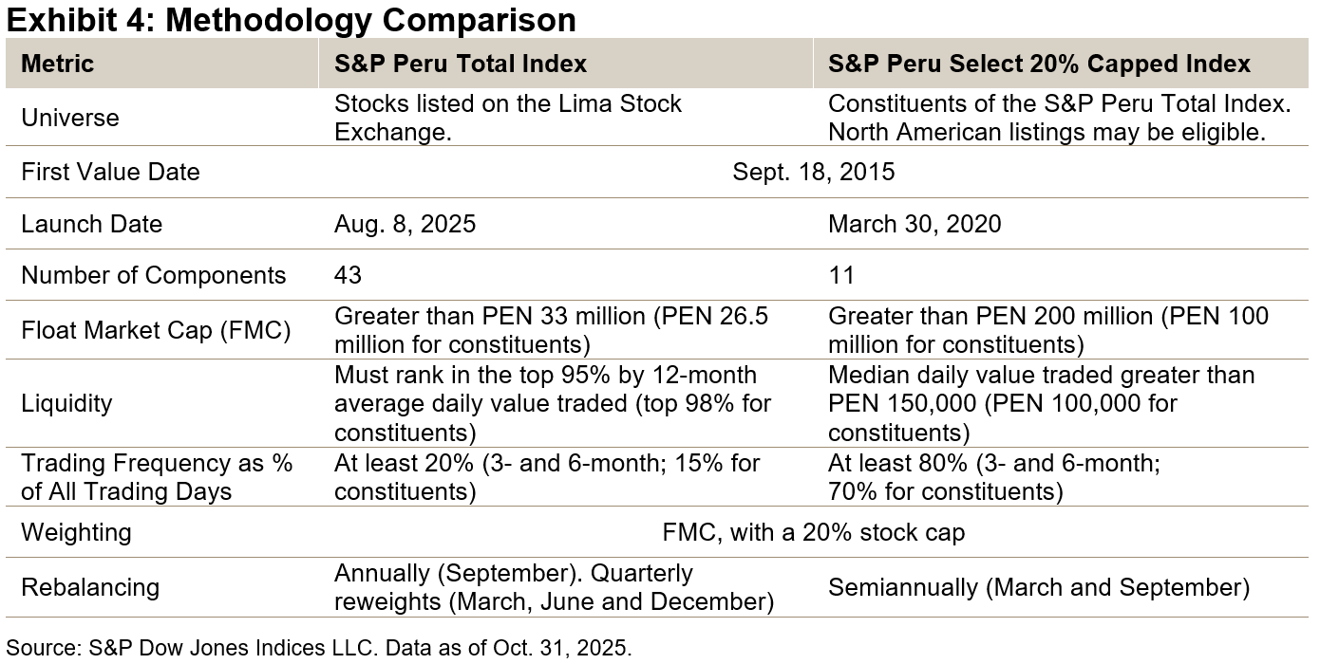Click the Exhibit 4 Methodology Comparison title
The height and width of the screenshot is (664, 1320).
(292, 19)
